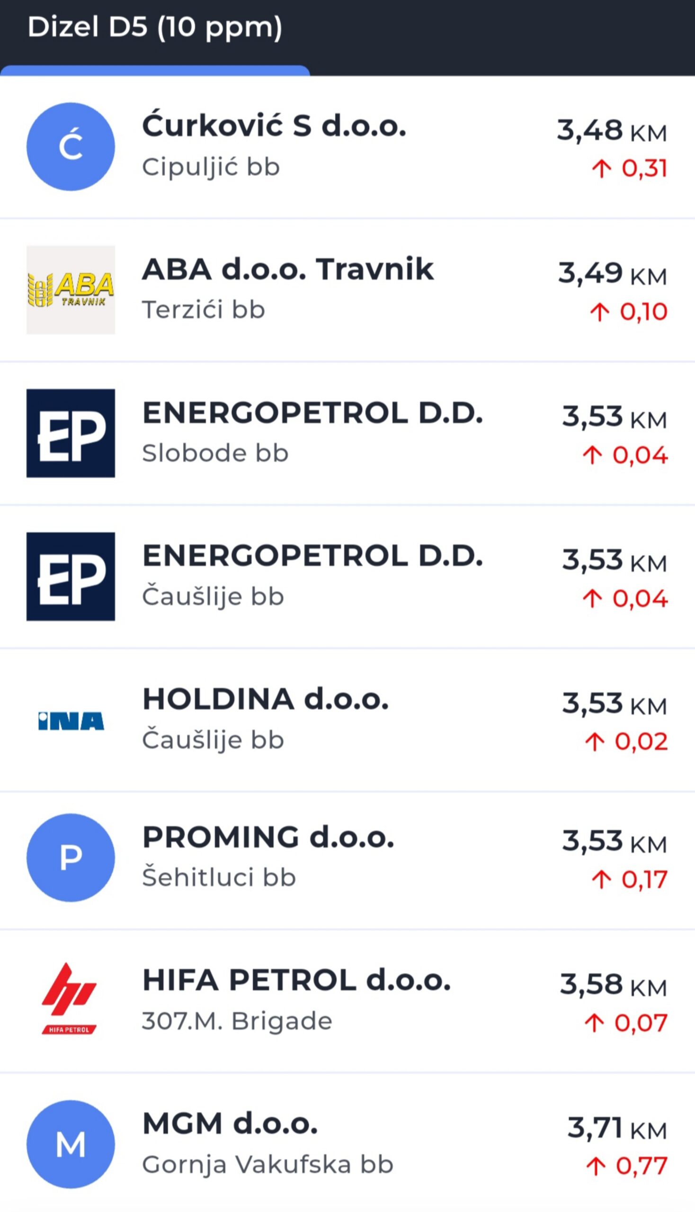Open ABA d.o.o. Travnik station name
Screen dimensions: 695x1212
pos(288,269)
